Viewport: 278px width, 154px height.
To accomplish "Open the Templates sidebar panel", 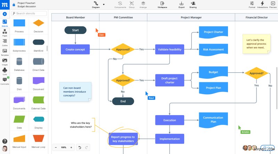I will tap(5, 52).
